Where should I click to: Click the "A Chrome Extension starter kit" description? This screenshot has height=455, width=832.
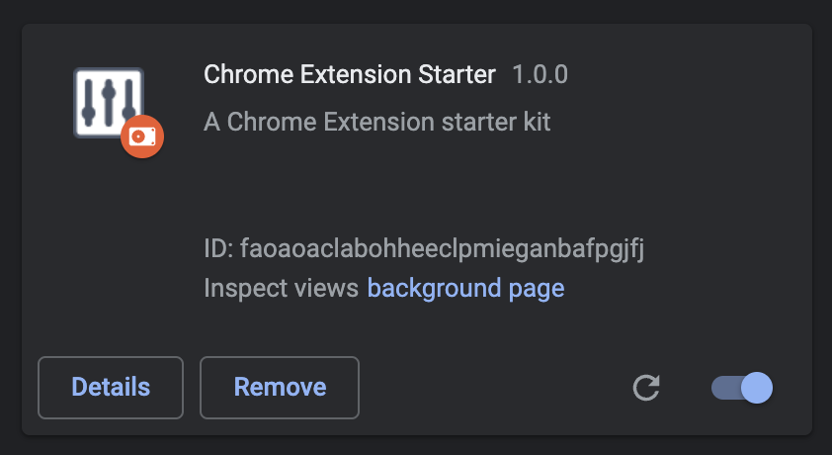[x=376, y=123]
